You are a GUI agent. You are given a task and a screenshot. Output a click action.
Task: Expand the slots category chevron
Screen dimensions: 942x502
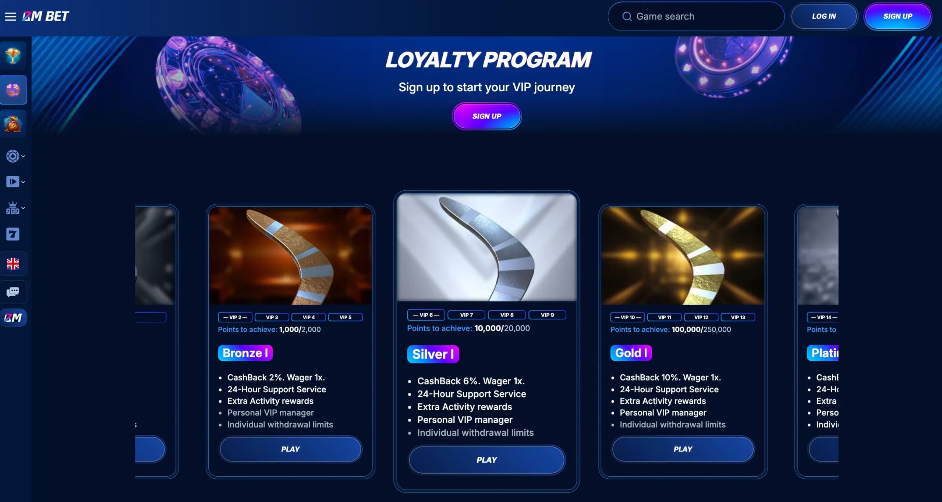click(x=23, y=208)
